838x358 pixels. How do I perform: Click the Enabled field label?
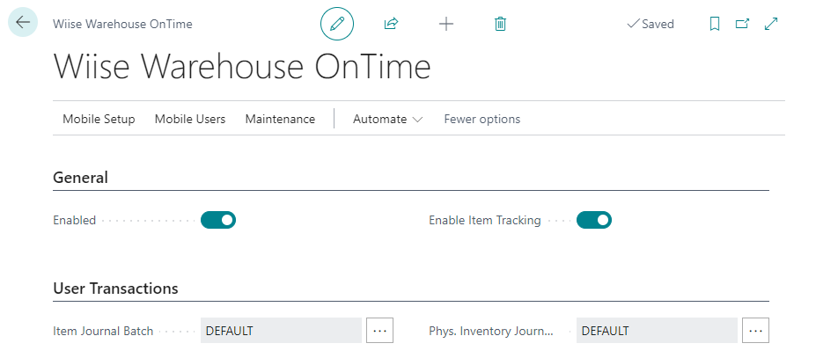(x=74, y=220)
